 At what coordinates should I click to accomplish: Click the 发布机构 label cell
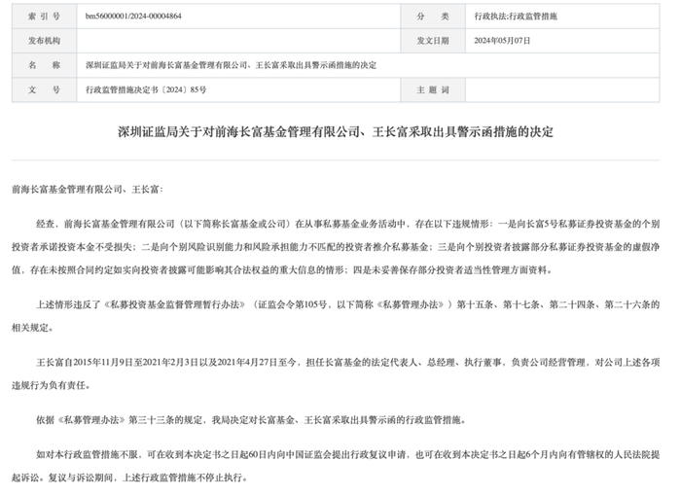(x=45, y=41)
